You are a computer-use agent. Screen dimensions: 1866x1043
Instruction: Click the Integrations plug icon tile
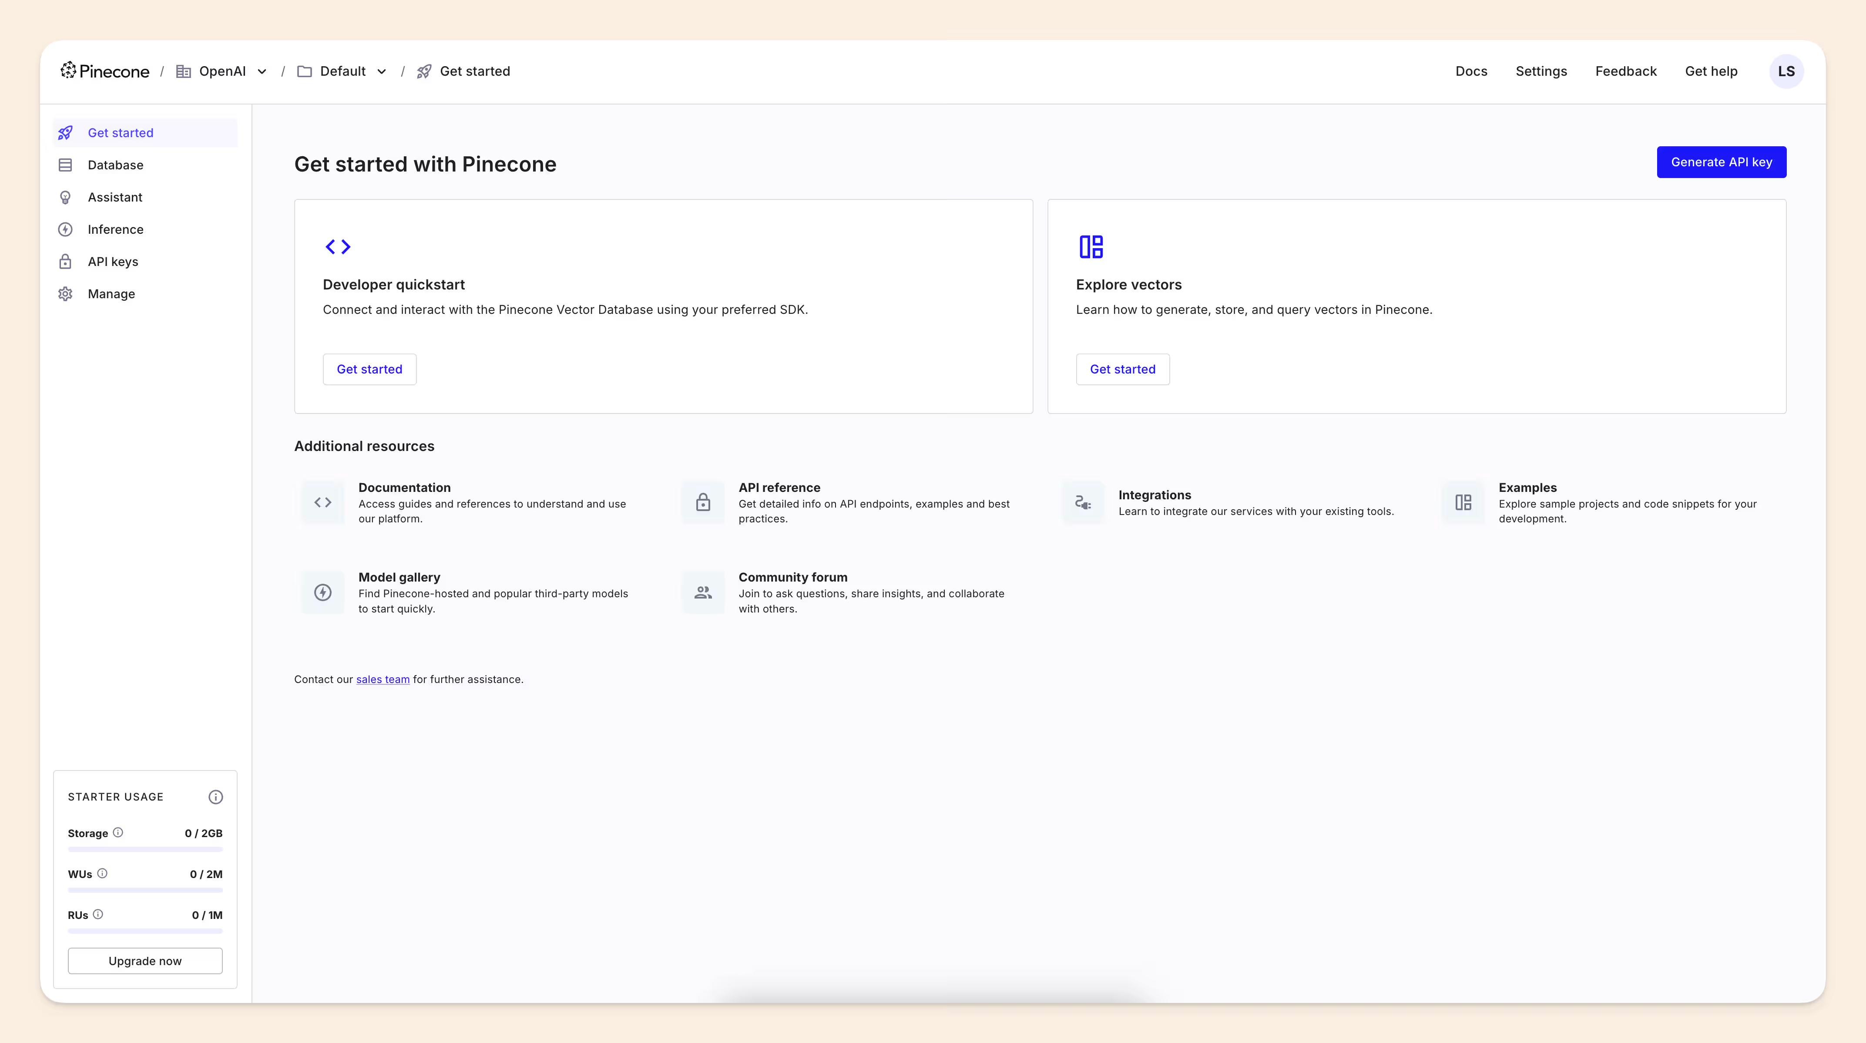tap(1083, 502)
